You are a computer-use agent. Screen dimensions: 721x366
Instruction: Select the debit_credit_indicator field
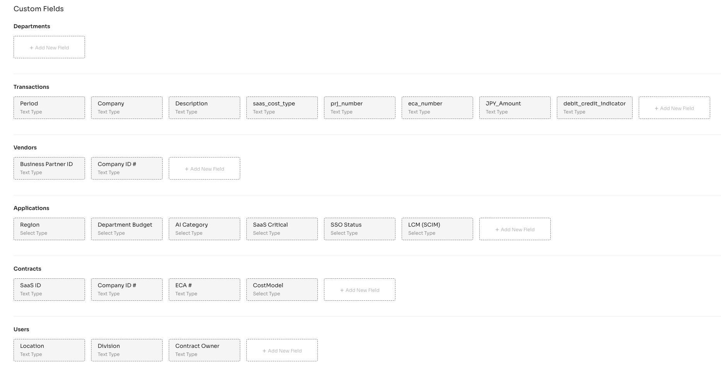(594, 107)
